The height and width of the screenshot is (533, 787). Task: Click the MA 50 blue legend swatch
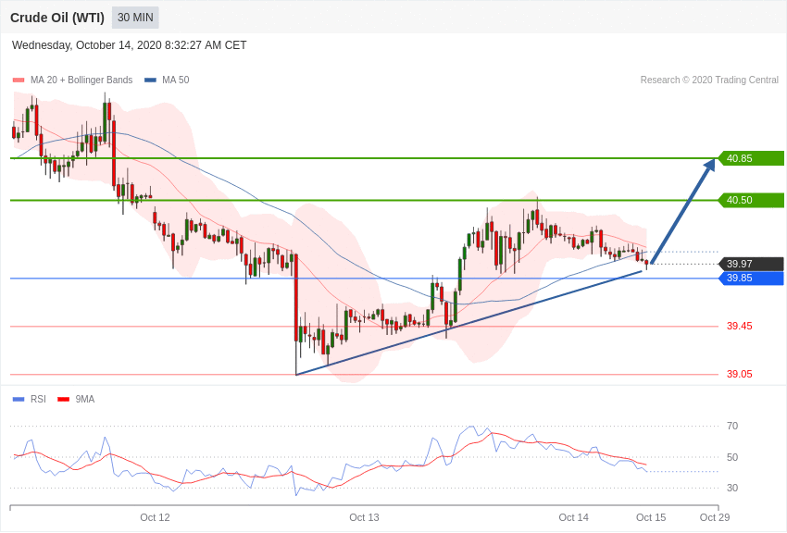(x=150, y=80)
